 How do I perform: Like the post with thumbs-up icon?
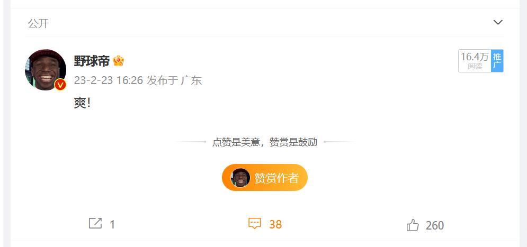(413, 225)
